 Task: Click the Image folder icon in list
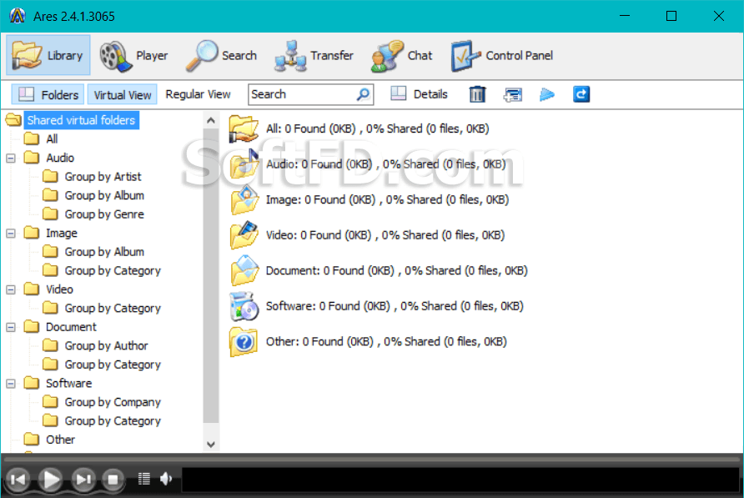tap(244, 200)
